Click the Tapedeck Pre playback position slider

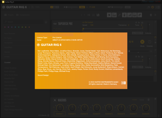pos(113,29)
